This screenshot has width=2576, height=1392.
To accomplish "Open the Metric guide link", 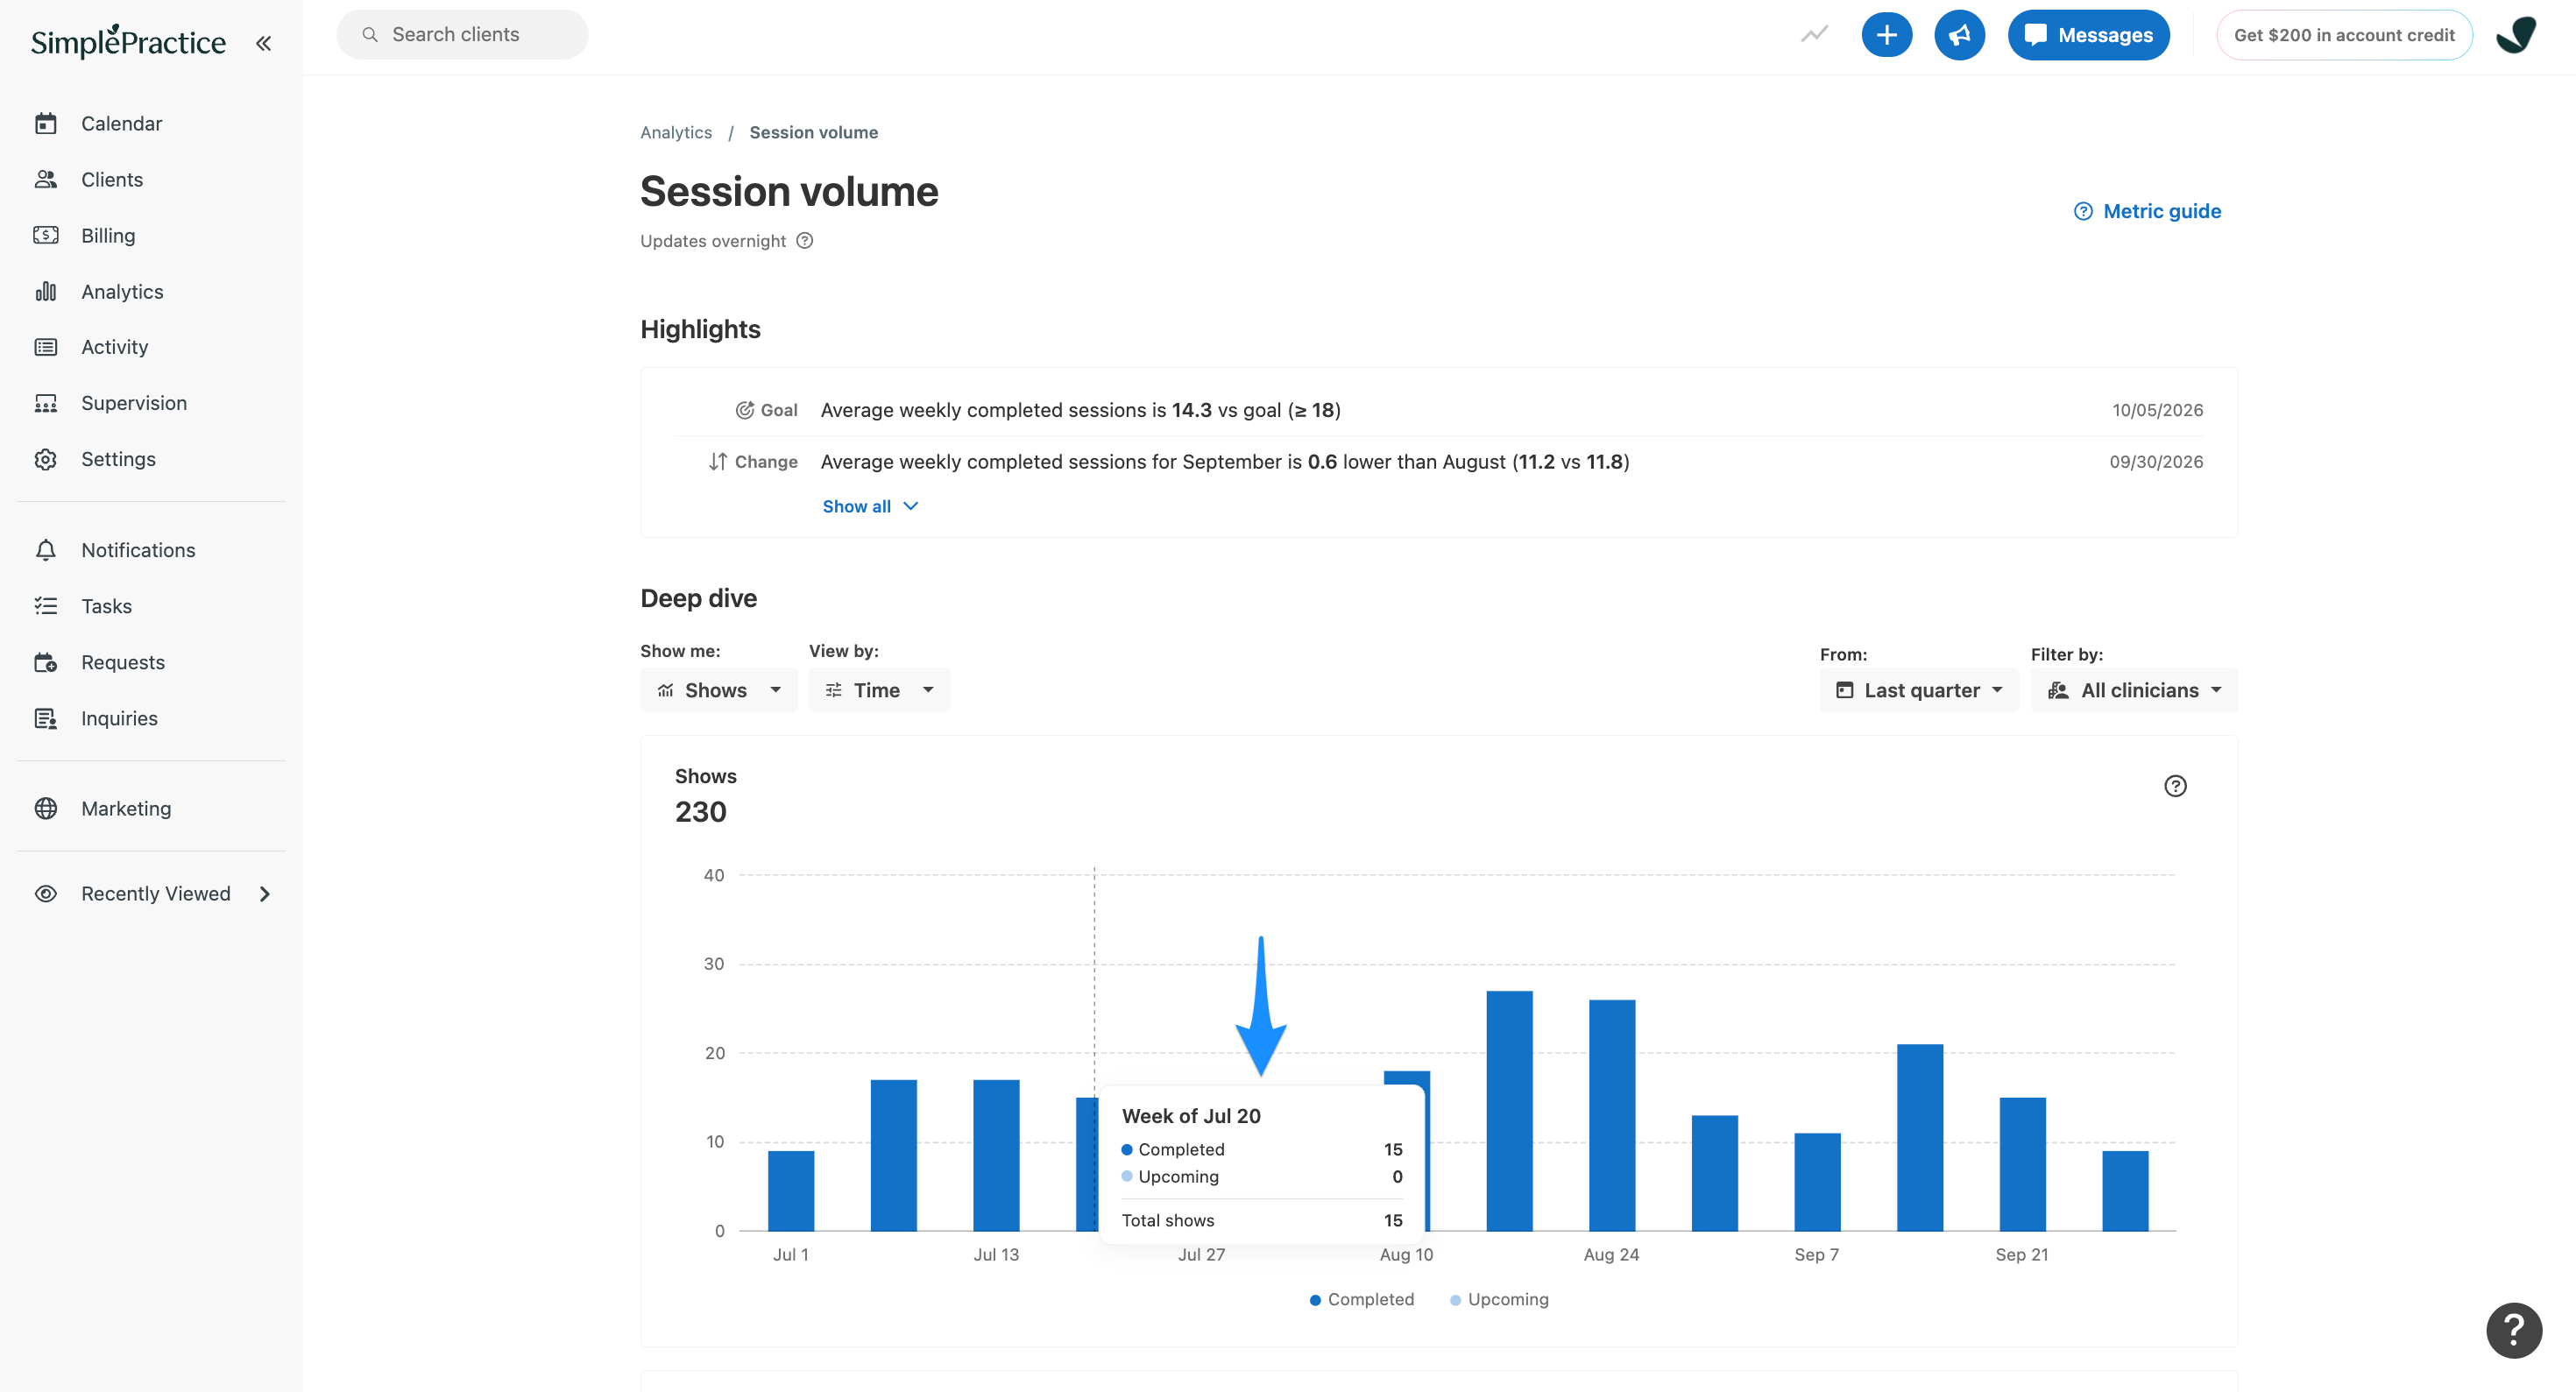I will [2147, 211].
